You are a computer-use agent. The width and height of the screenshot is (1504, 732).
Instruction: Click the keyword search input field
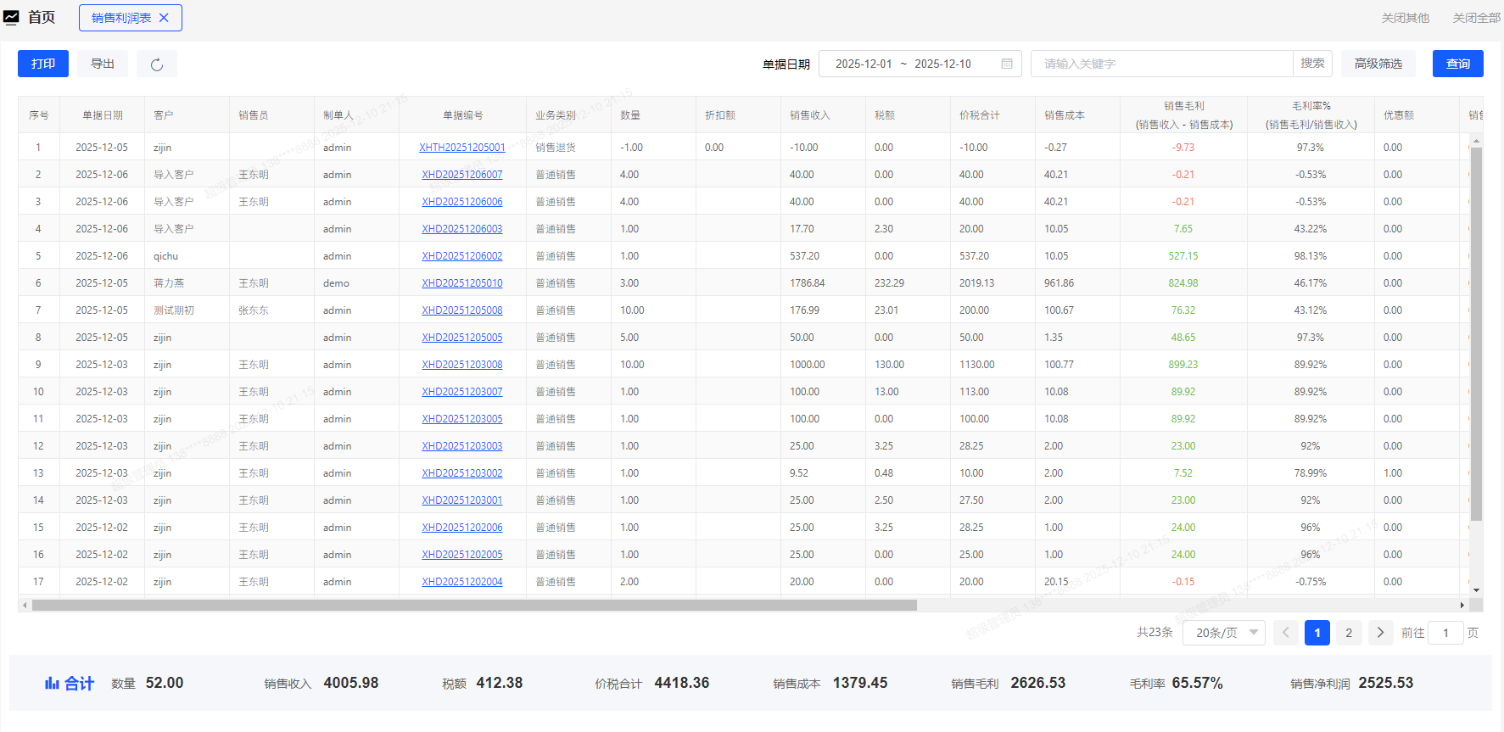(1161, 64)
